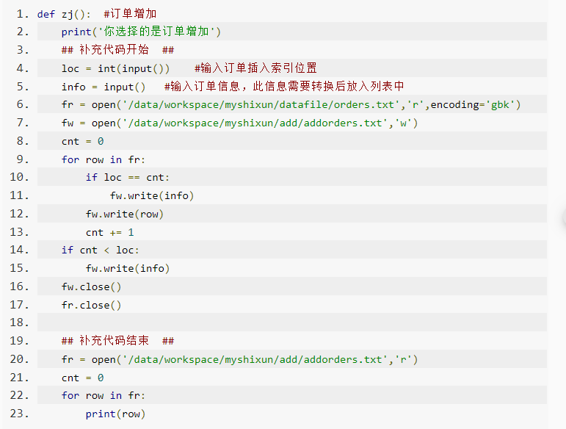Click the partially hidden floating button at right edge
Screen dimensions: 566x429
point(562,219)
